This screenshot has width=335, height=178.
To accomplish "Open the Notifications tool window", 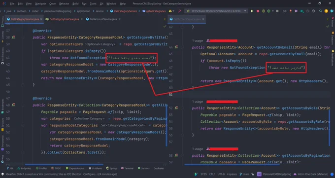I will pos(333,58).
